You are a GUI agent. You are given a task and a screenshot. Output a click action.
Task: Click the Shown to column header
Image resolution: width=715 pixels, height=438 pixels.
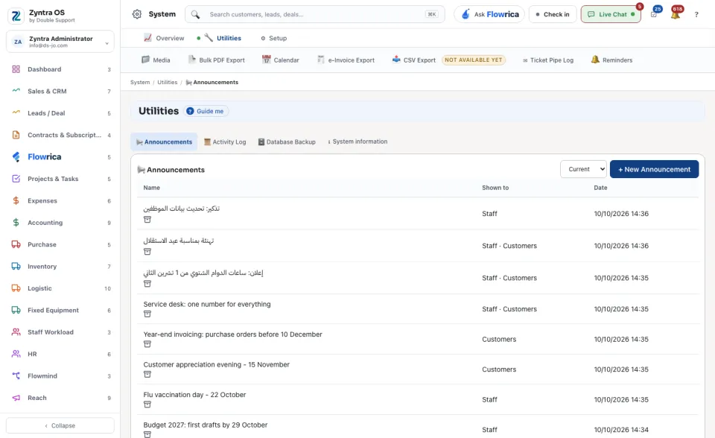pyautogui.click(x=495, y=188)
